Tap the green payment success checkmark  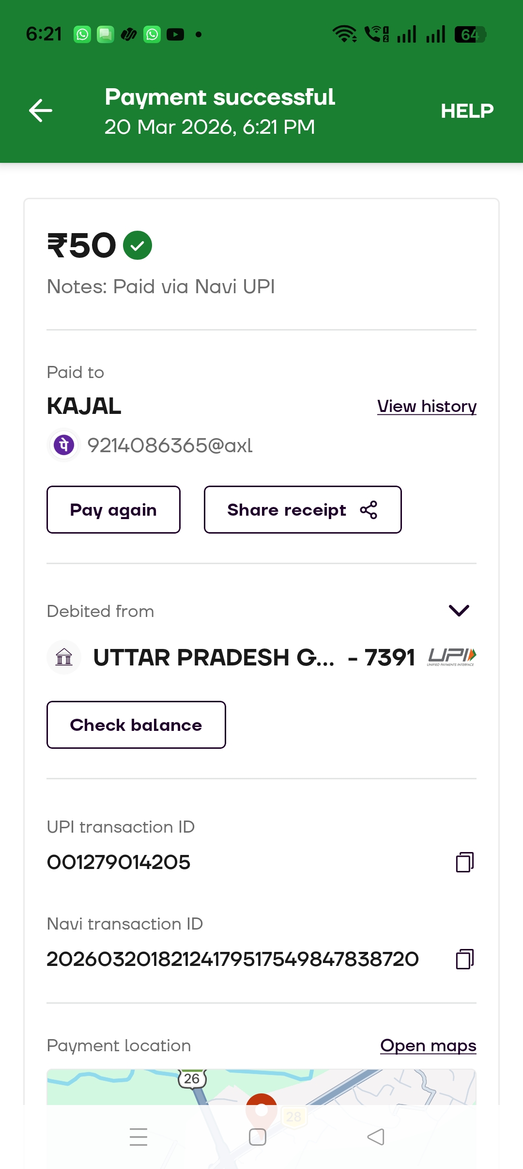[x=138, y=245]
